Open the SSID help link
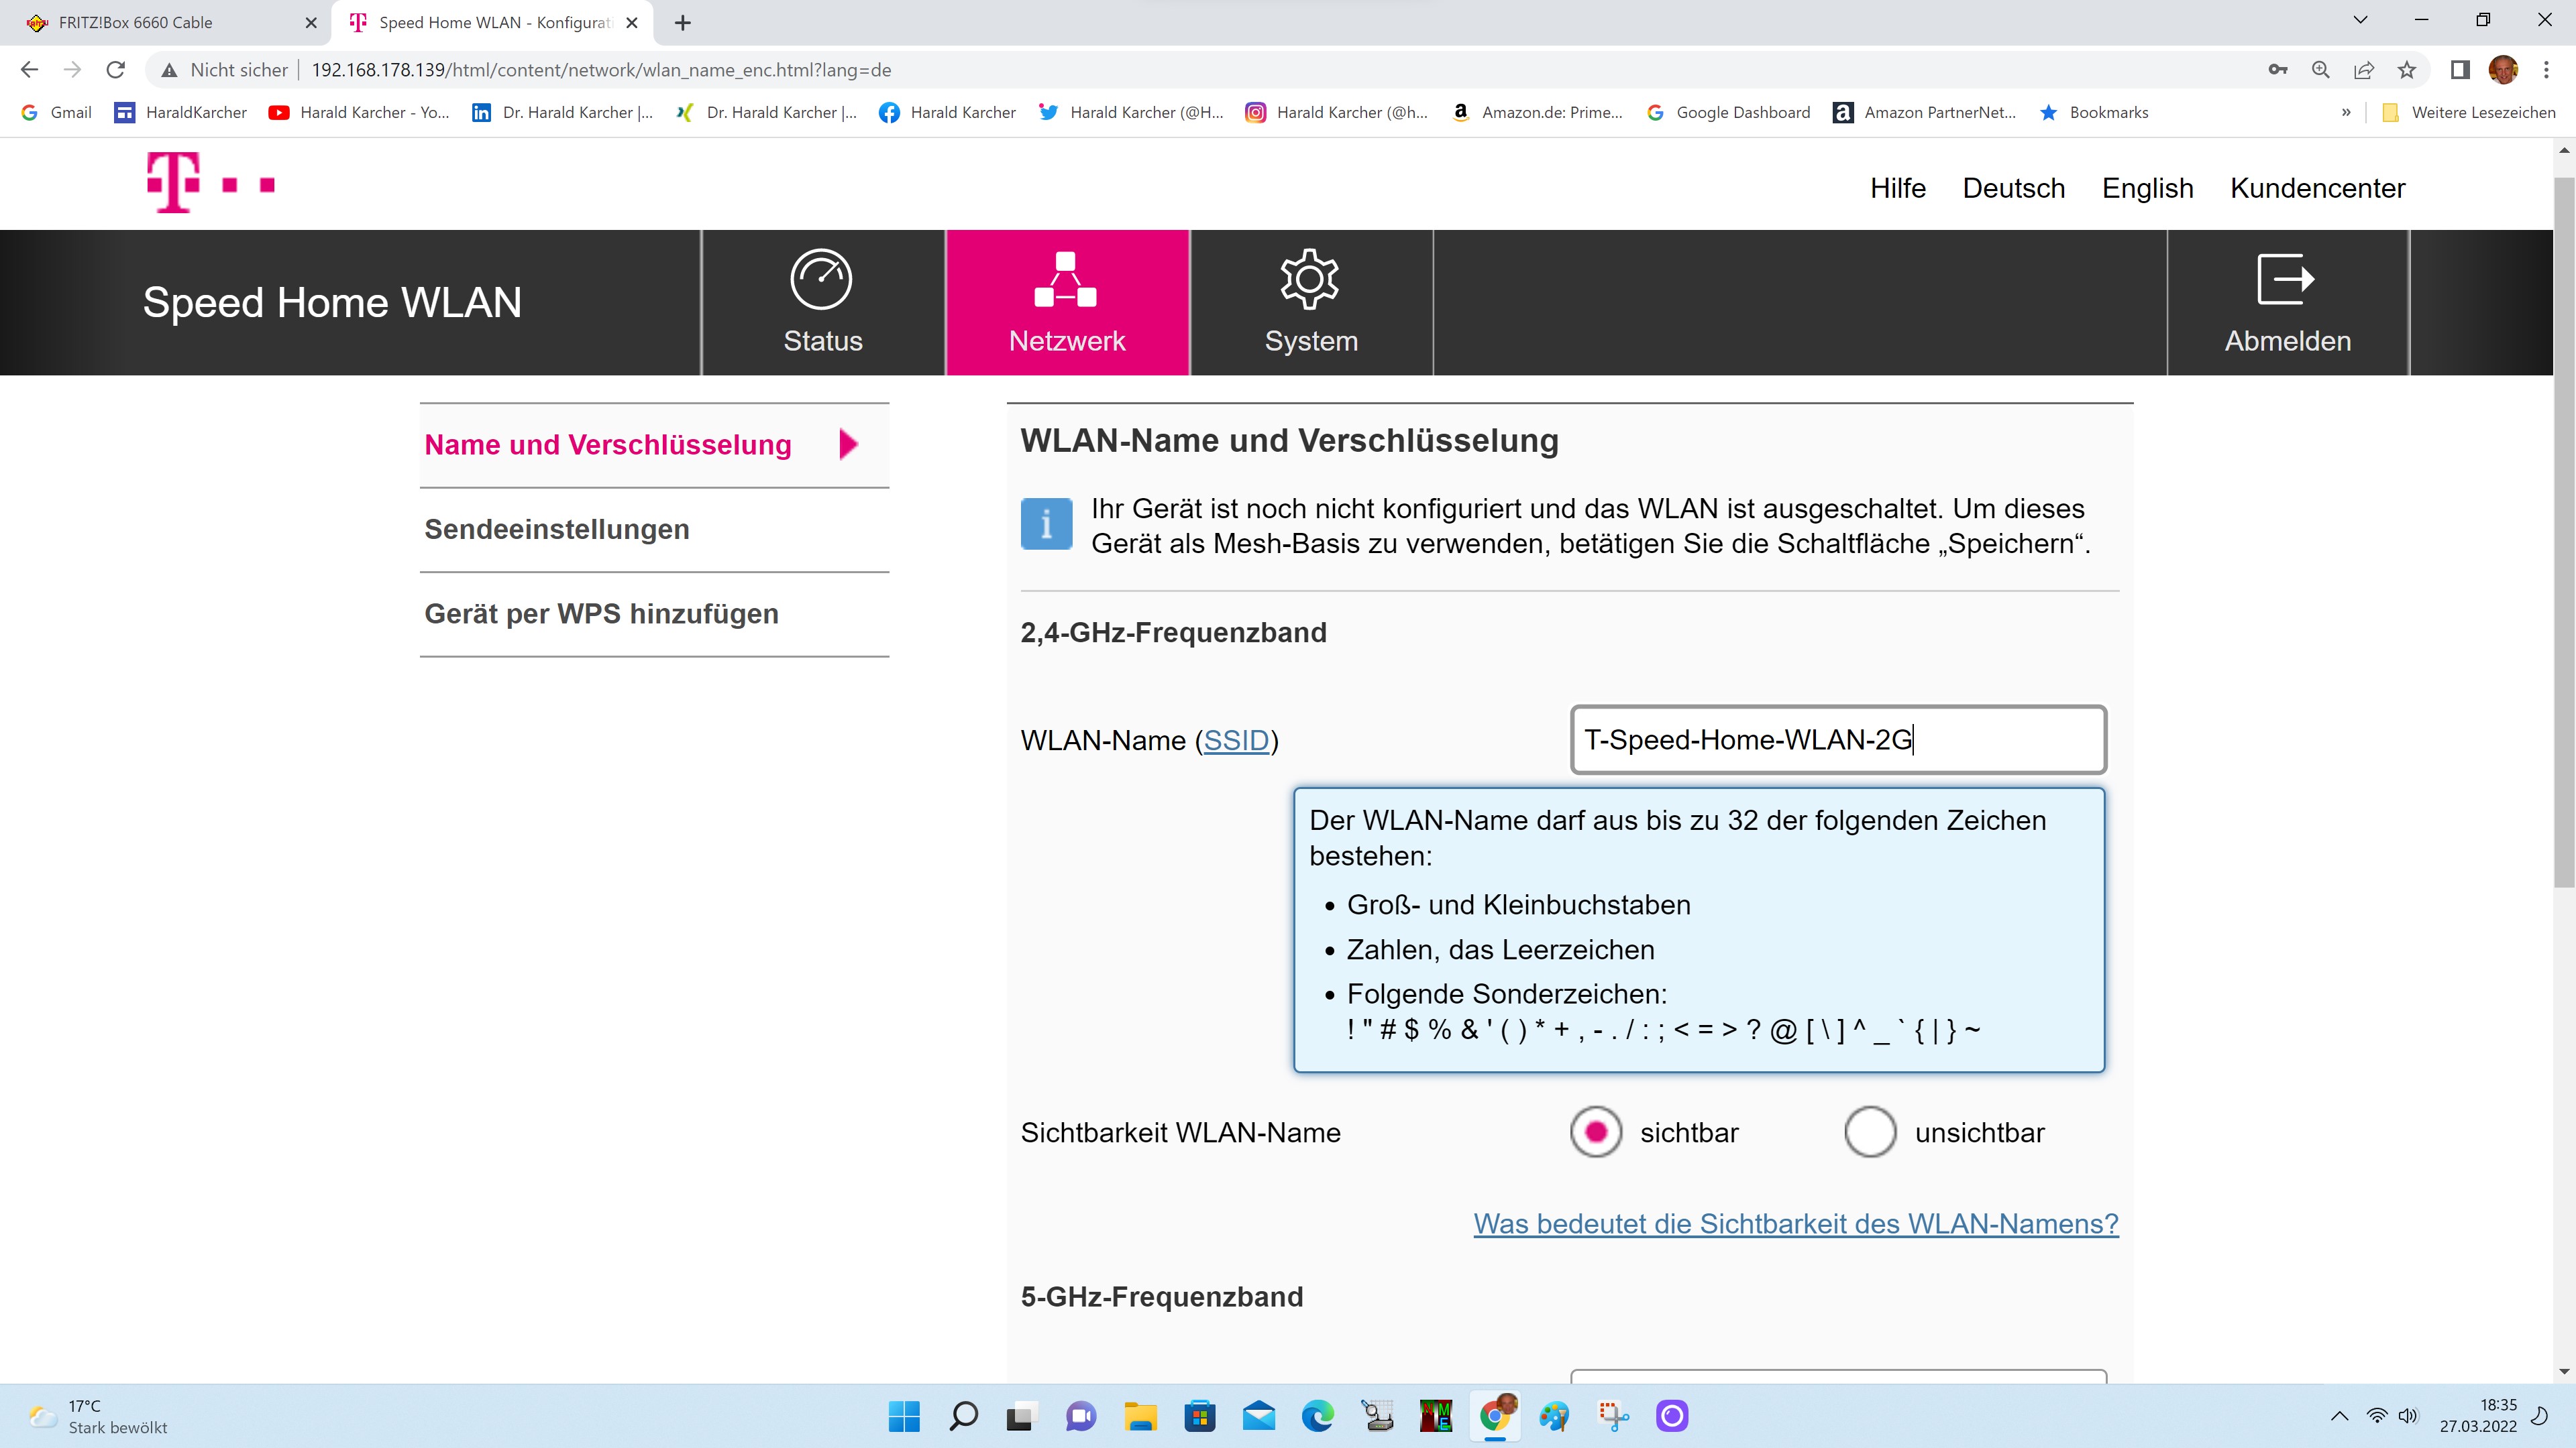This screenshot has width=2576, height=1448. coord(1236,741)
